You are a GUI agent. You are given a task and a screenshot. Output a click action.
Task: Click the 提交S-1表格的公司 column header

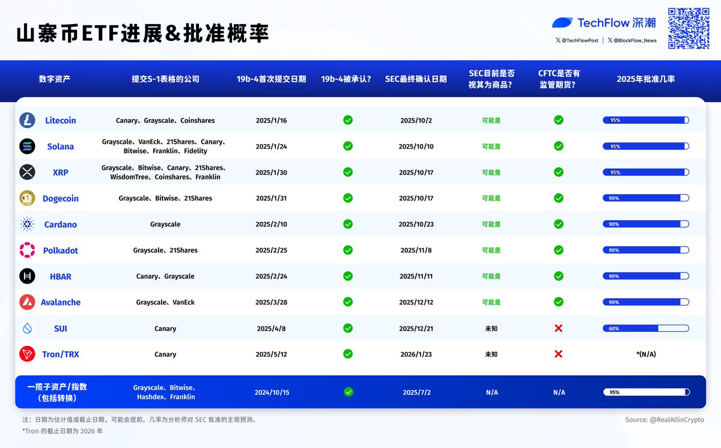pos(165,79)
